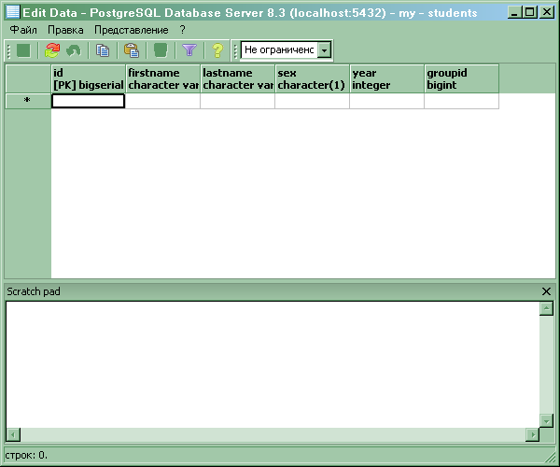Select the lastname column header

tap(237, 79)
